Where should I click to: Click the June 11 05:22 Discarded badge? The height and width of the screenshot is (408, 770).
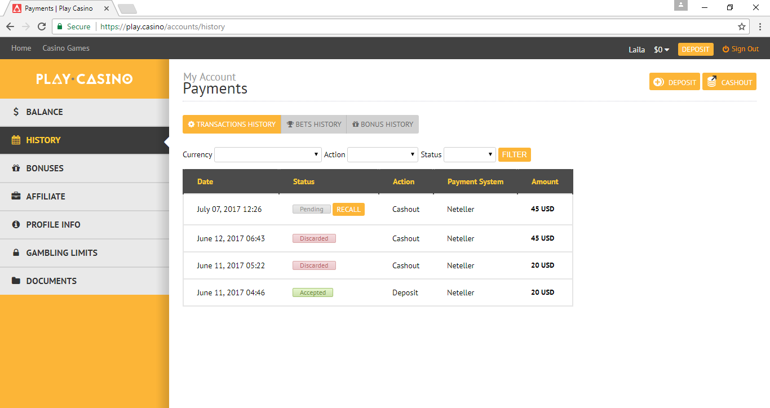(314, 266)
